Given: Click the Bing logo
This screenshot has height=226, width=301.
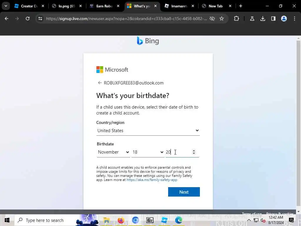Looking at the screenshot, I should 148,41.
